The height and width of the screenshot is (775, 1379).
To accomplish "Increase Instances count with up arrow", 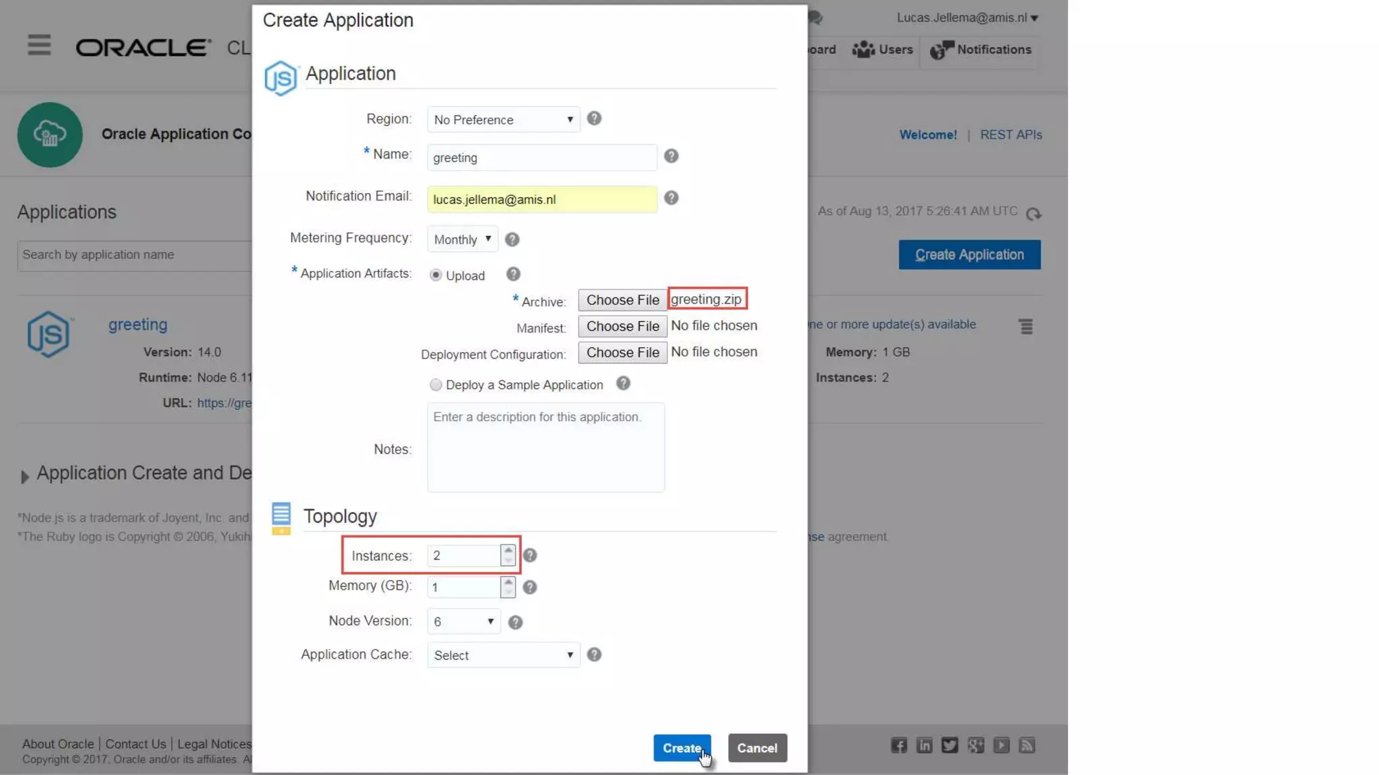I will [508, 550].
